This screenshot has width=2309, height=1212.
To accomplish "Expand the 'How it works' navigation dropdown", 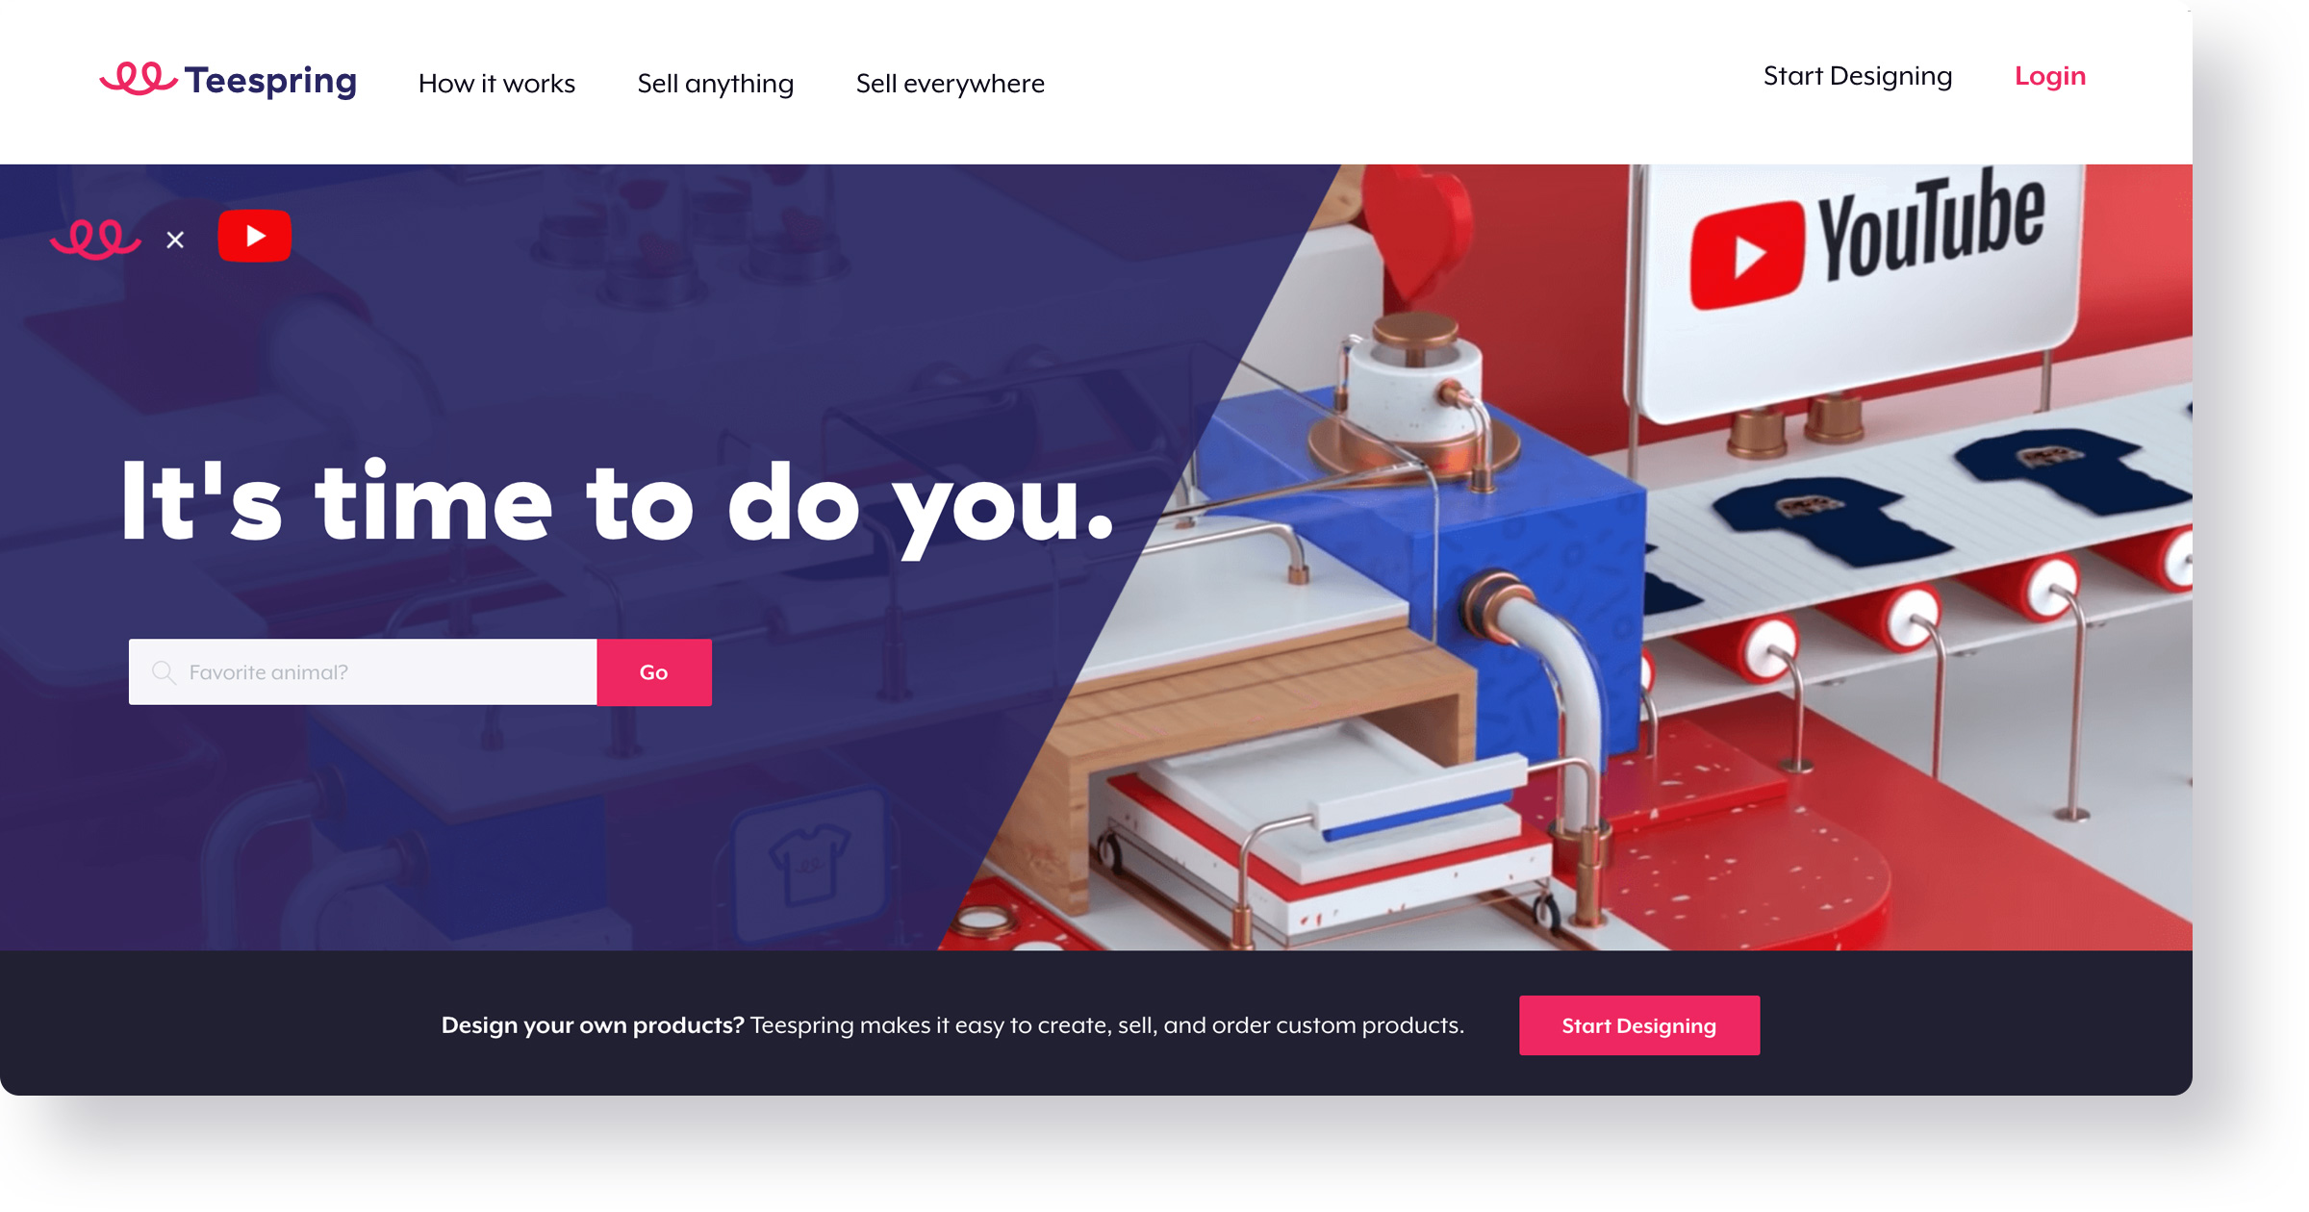I will click(x=496, y=84).
